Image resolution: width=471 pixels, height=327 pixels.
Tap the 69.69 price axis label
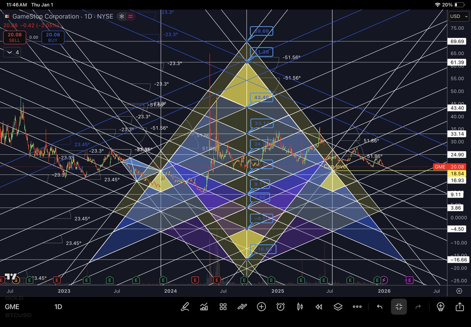(x=457, y=41)
